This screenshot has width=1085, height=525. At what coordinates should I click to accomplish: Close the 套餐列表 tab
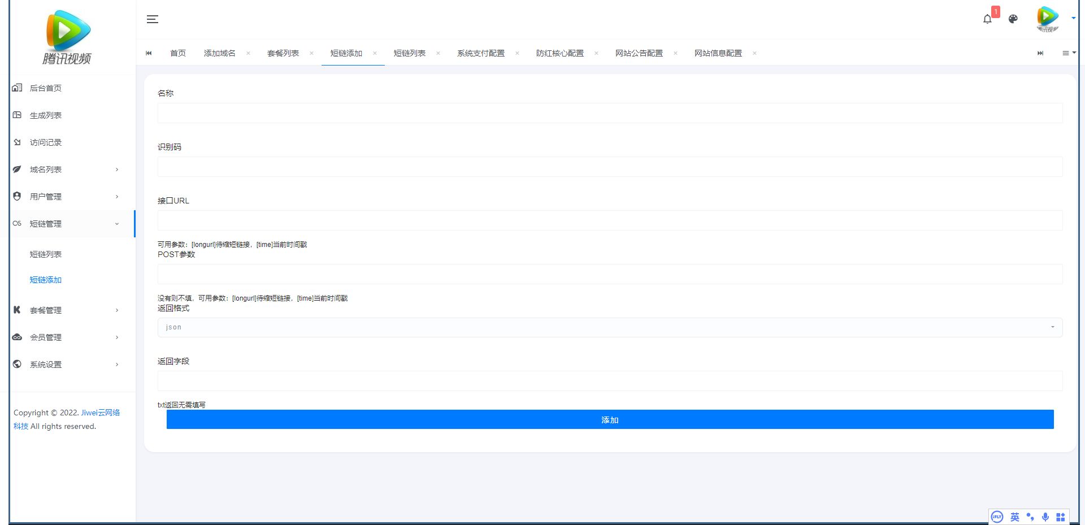click(311, 53)
